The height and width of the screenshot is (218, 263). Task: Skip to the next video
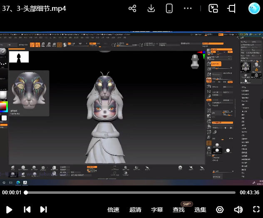[44, 209]
